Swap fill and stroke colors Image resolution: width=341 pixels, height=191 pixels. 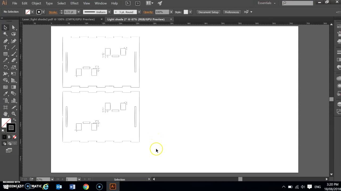(x=14, y=120)
